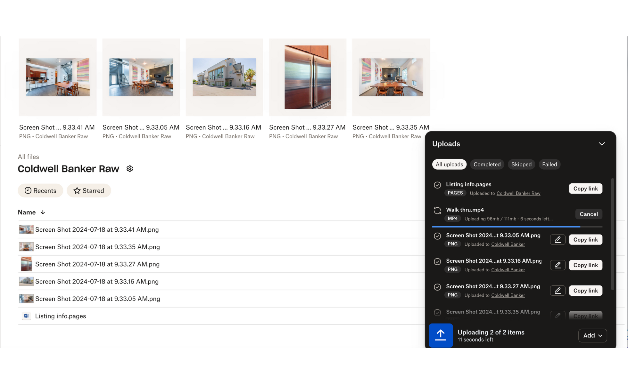Copy link for Listing info.pages
Viewport: 628px width, 384px height.
585,188
